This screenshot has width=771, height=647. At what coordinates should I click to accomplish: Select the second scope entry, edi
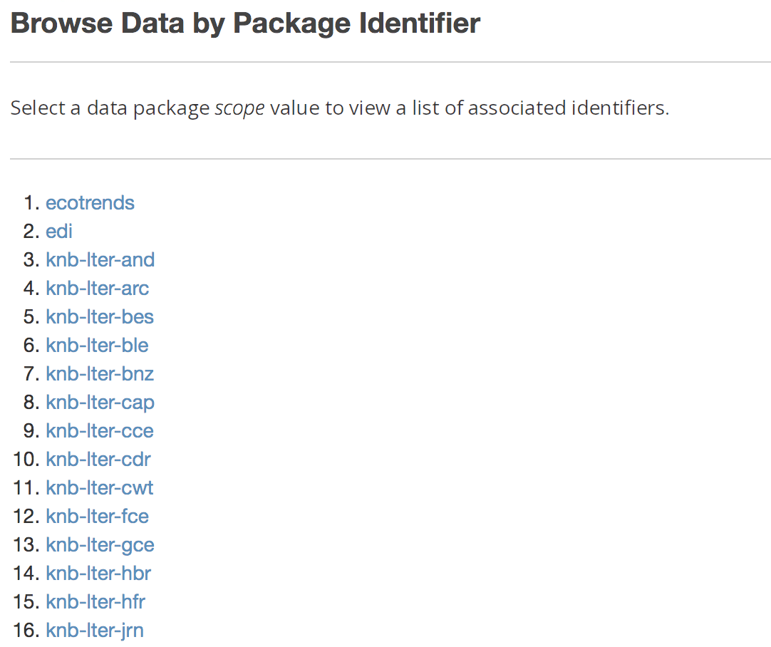(58, 231)
